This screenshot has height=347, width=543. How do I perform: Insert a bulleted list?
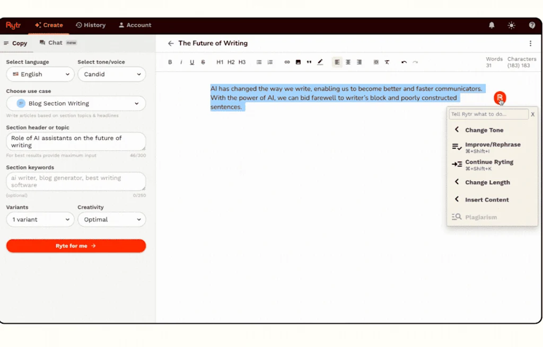(259, 62)
